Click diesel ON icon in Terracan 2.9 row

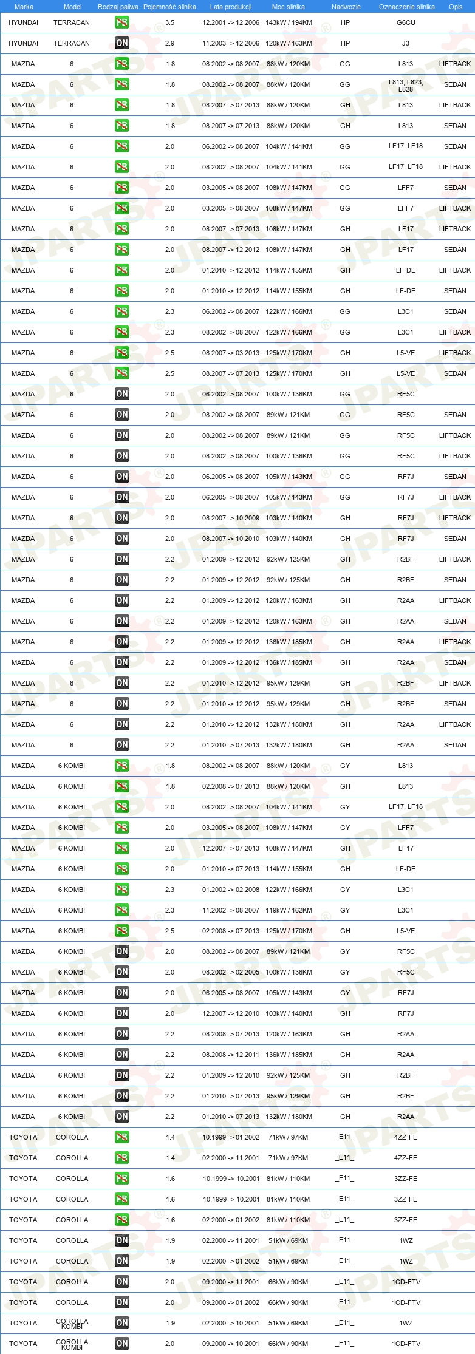(x=122, y=43)
